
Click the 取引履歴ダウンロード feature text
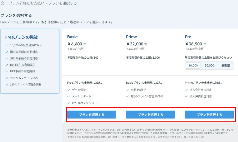click(x=86, y=103)
